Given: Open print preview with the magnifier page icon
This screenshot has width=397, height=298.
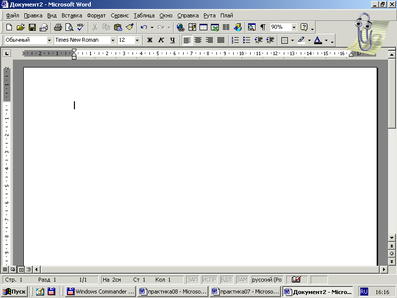Looking at the screenshot, I should pos(69,27).
